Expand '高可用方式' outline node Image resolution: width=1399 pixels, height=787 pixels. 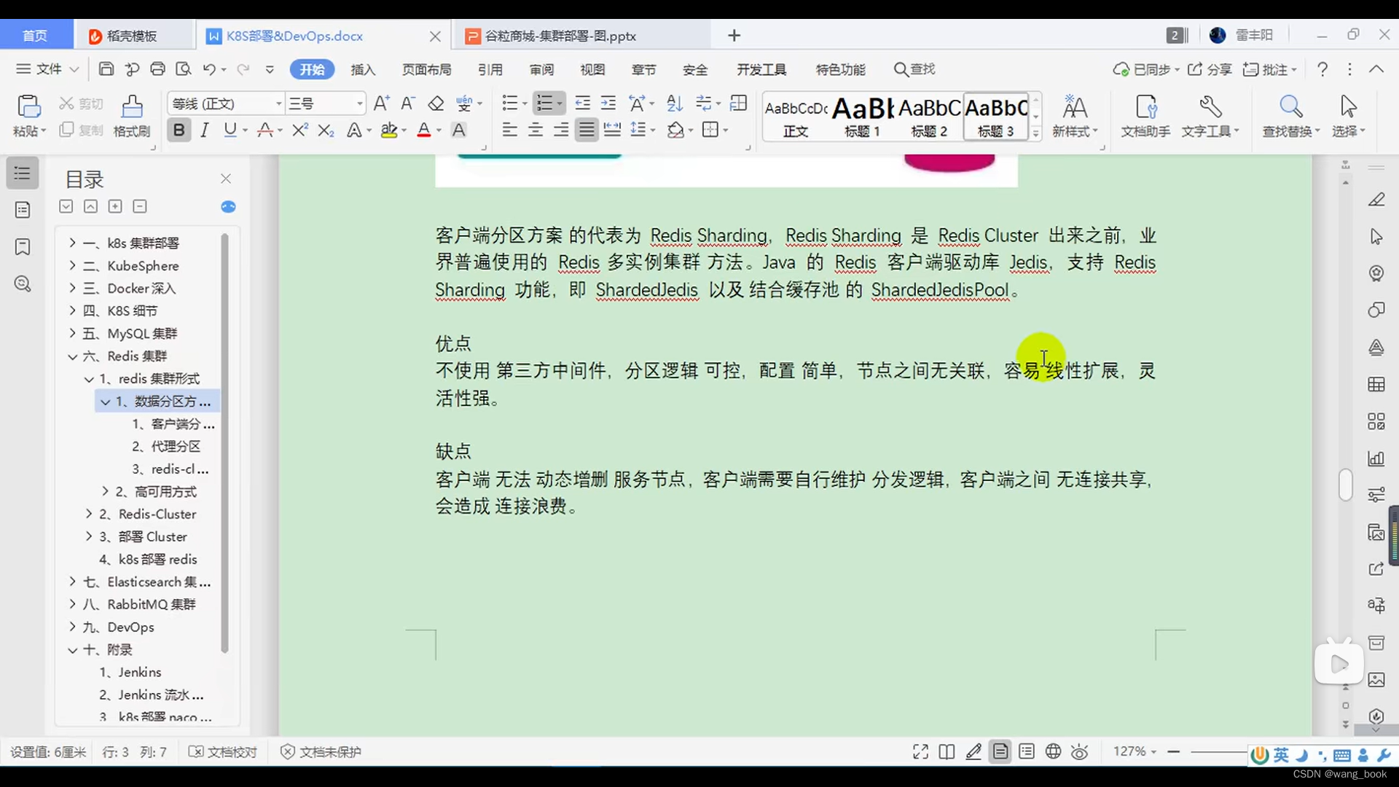pos(105,491)
